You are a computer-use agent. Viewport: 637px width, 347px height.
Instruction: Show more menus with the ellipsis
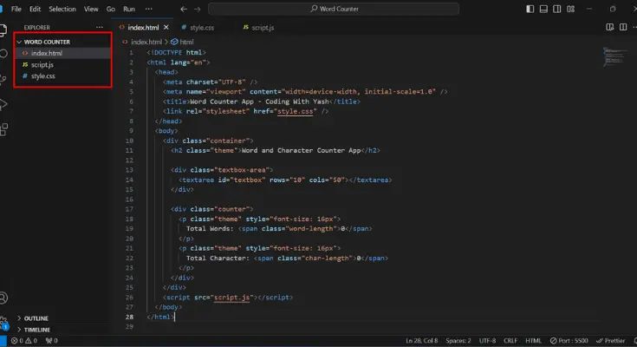click(x=149, y=9)
